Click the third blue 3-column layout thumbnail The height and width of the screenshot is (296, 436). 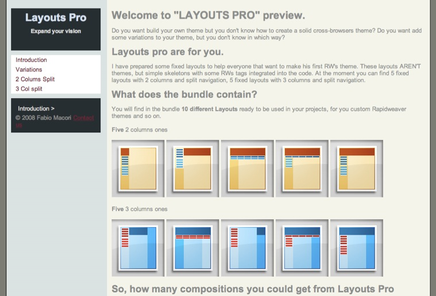tap(247, 247)
